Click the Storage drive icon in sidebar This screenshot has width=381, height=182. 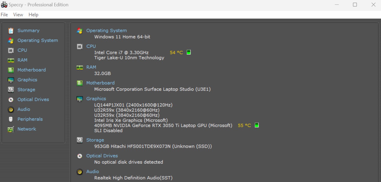pos(11,90)
